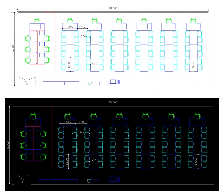Select the 1,110 dimension in the black plan
This screenshot has width=223, height=195.
click(81, 122)
